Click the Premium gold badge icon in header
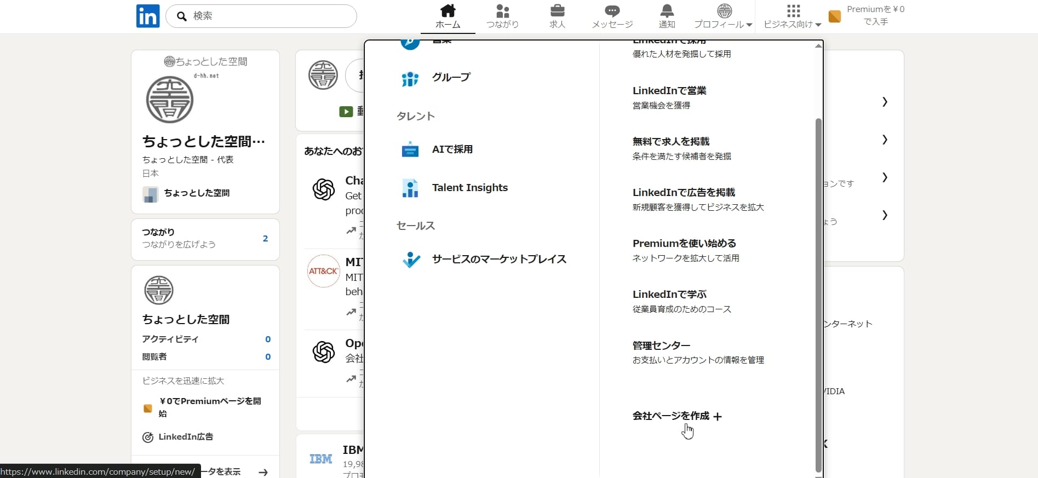The width and height of the screenshot is (1038, 478). click(x=835, y=16)
